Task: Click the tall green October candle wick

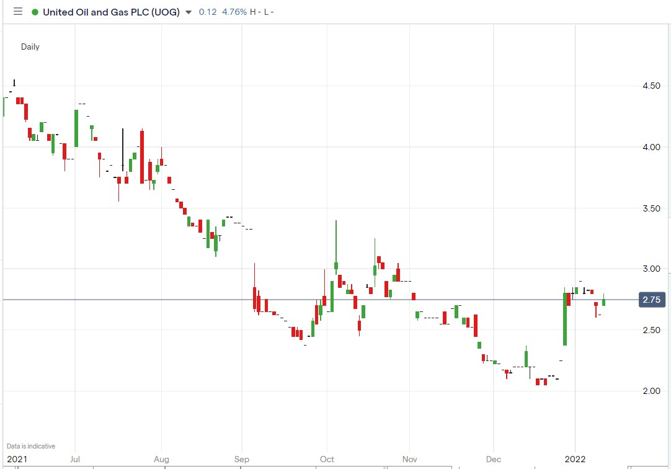Action: point(335,242)
